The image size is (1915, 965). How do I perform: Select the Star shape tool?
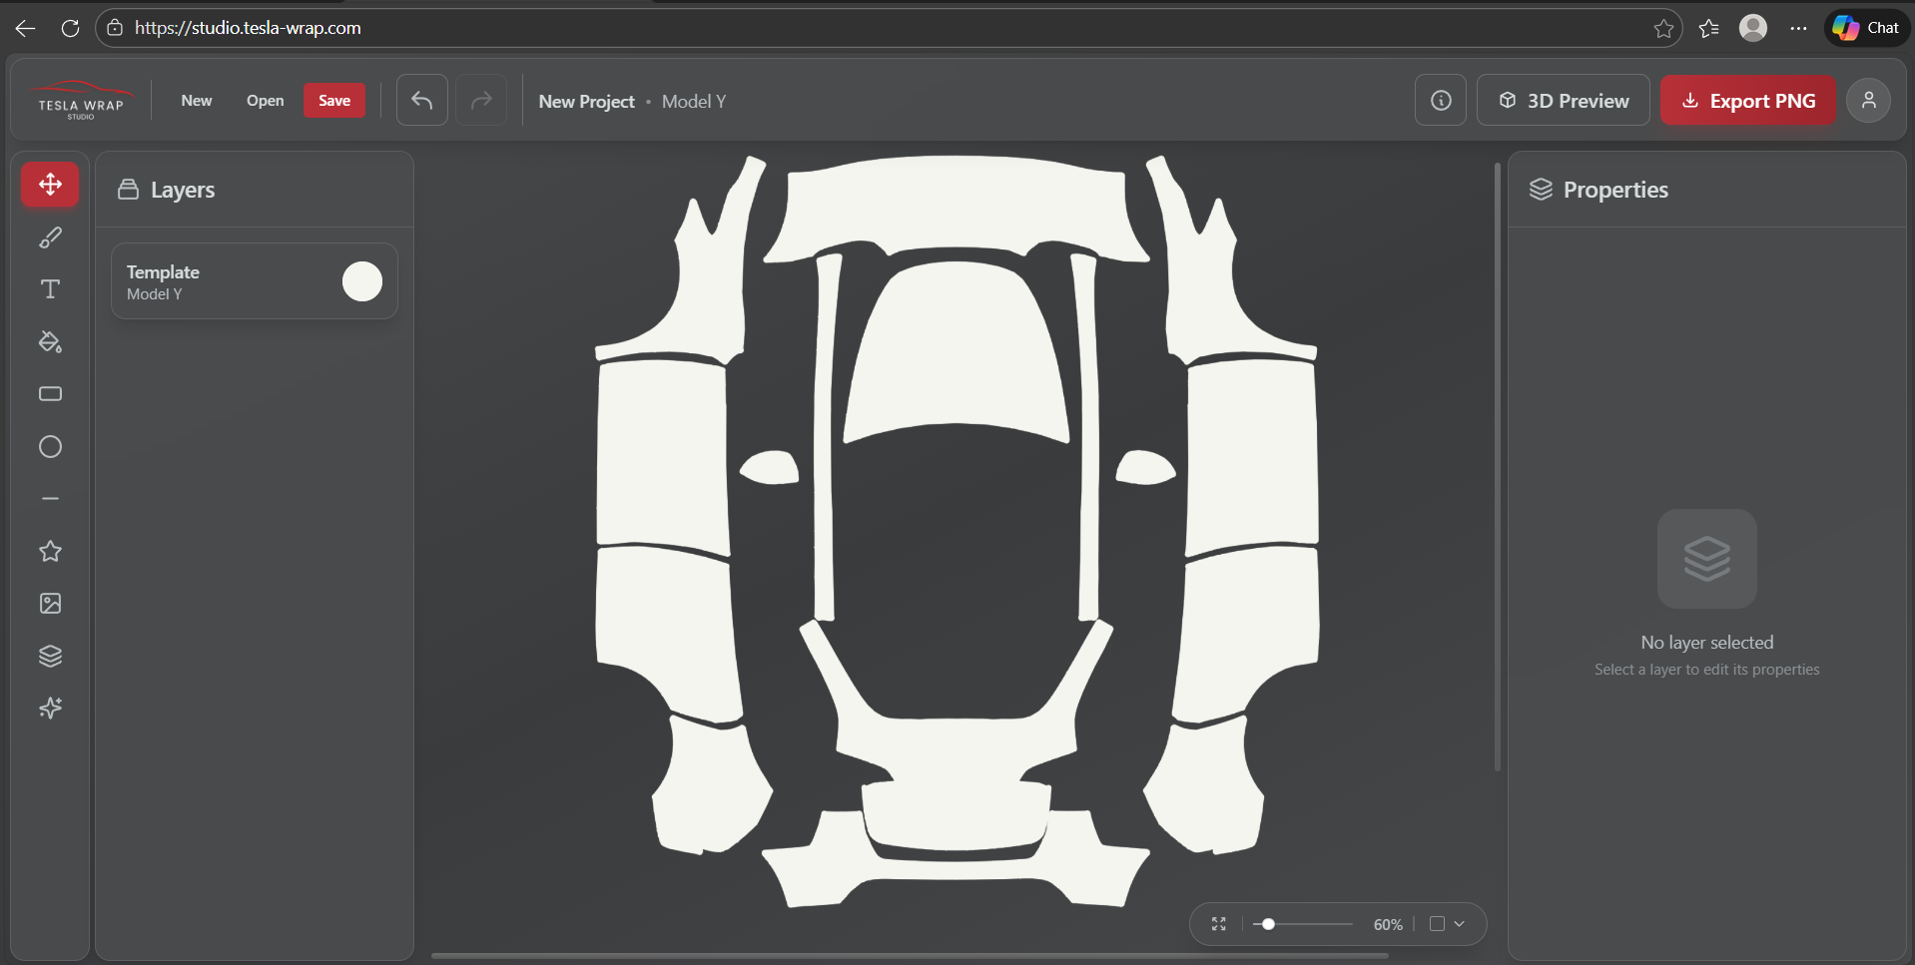click(50, 551)
